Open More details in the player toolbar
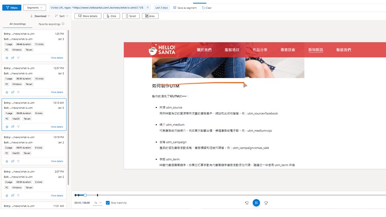The image size is (386, 217). 88,16
